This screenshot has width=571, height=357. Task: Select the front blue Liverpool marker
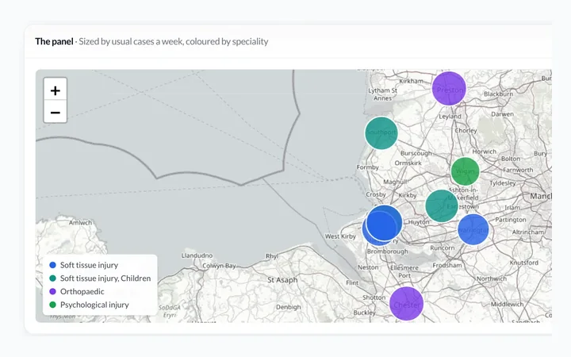(384, 222)
